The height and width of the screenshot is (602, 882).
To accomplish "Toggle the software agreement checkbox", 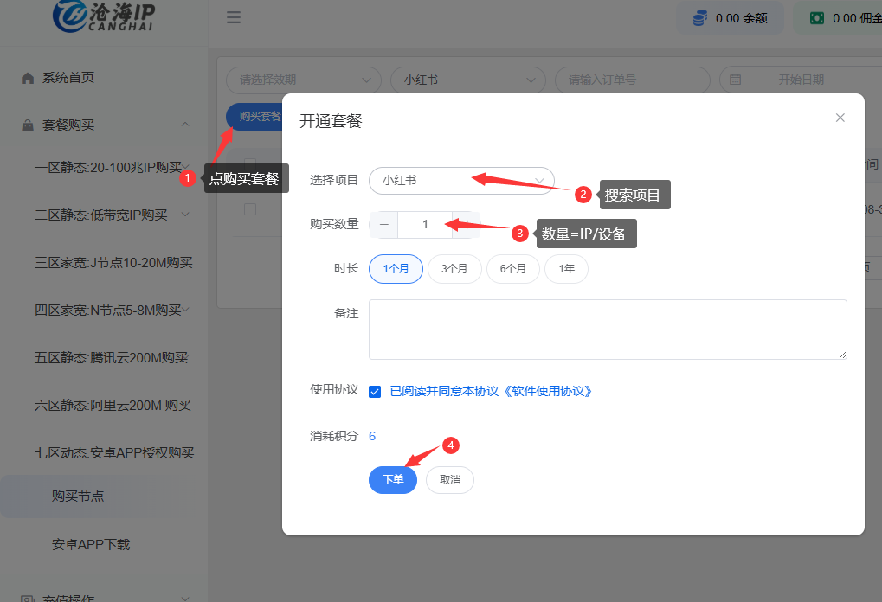I will click(375, 391).
